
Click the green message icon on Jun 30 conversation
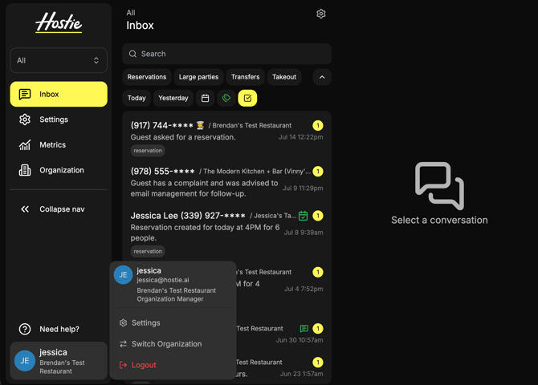pos(304,328)
